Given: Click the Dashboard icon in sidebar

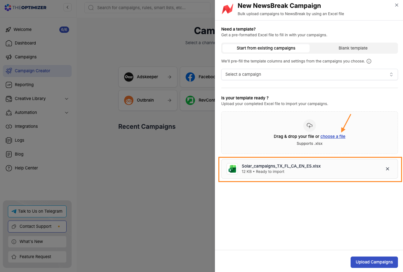Looking at the screenshot, I should 9,43.
